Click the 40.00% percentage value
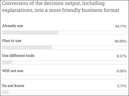 tap(121, 41)
